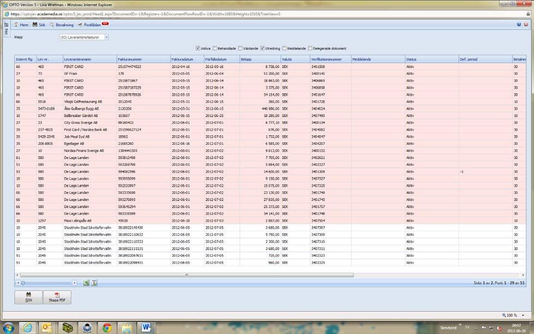Go to previous page arrow in pager
The width and height of the screenshot is (534, 334).
[18, 283]
